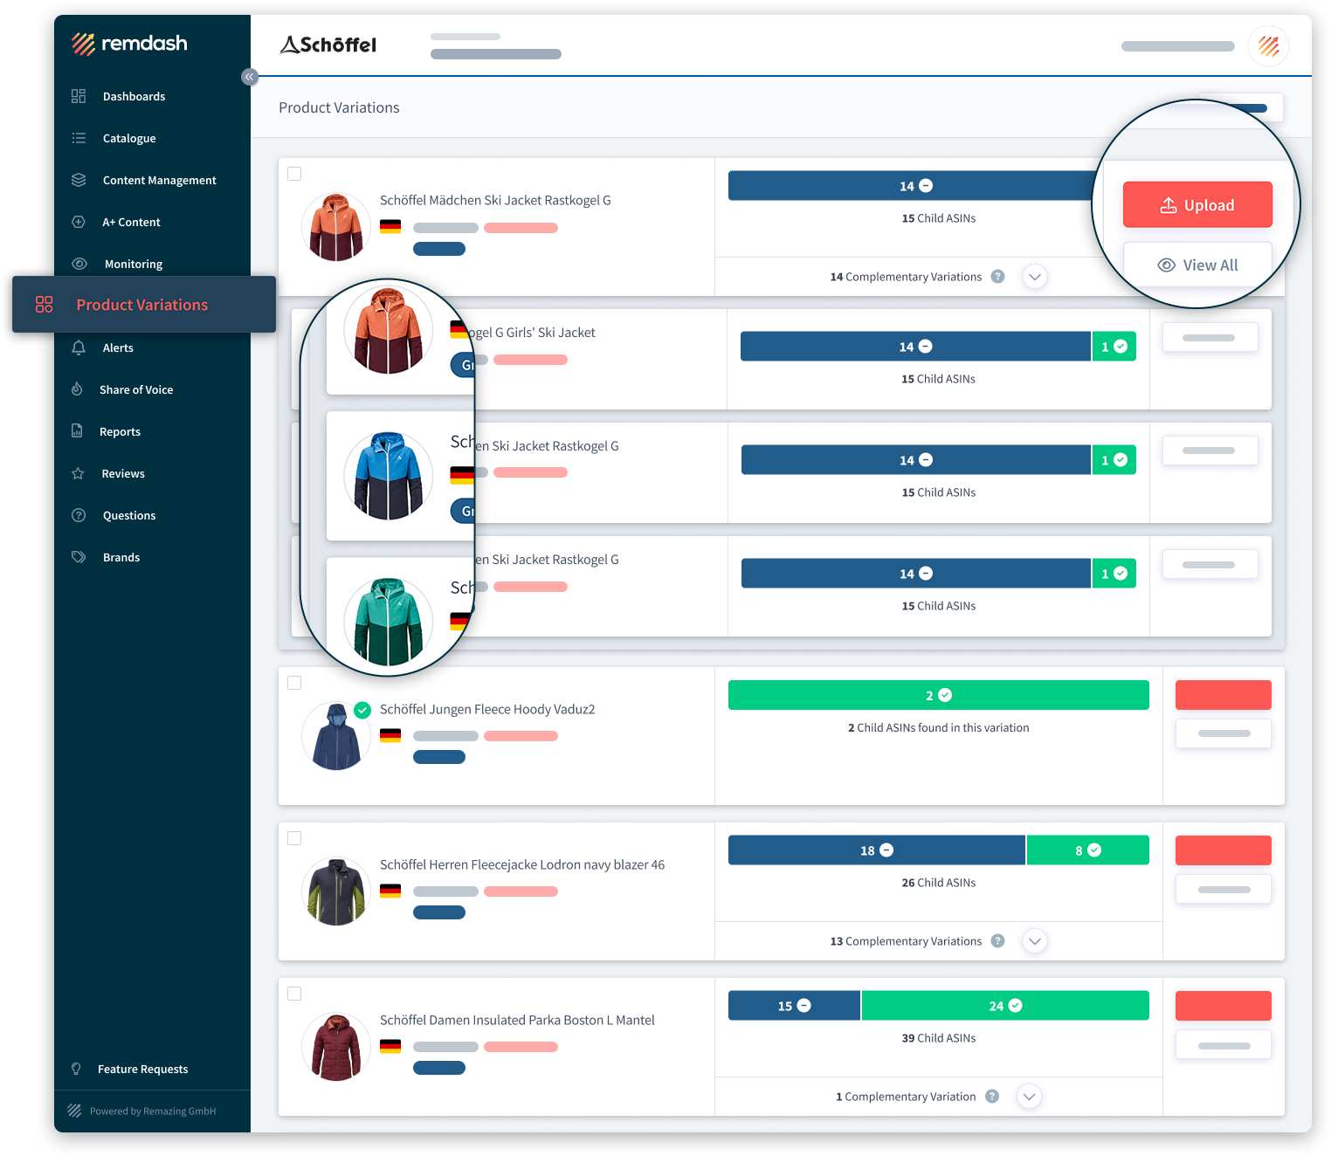Click the red button in the Herren Fleecejacke row

point(1224,850)
